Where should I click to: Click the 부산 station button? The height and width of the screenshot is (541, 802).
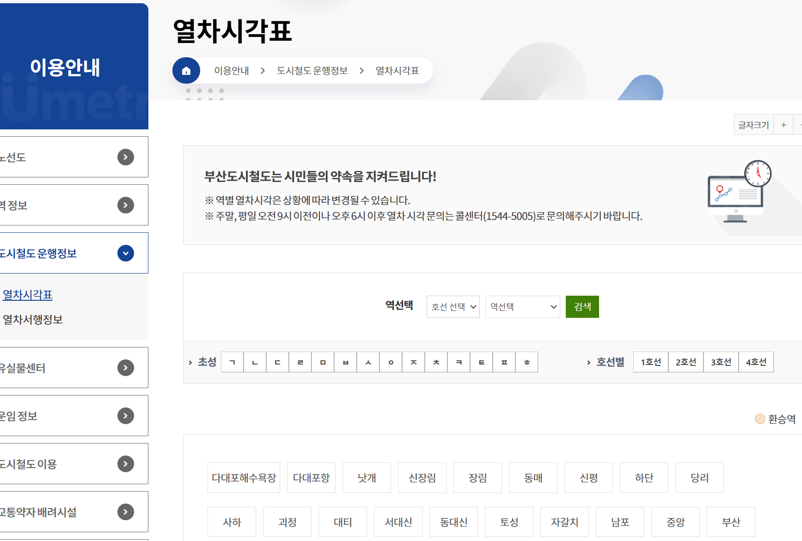[731, 522]
